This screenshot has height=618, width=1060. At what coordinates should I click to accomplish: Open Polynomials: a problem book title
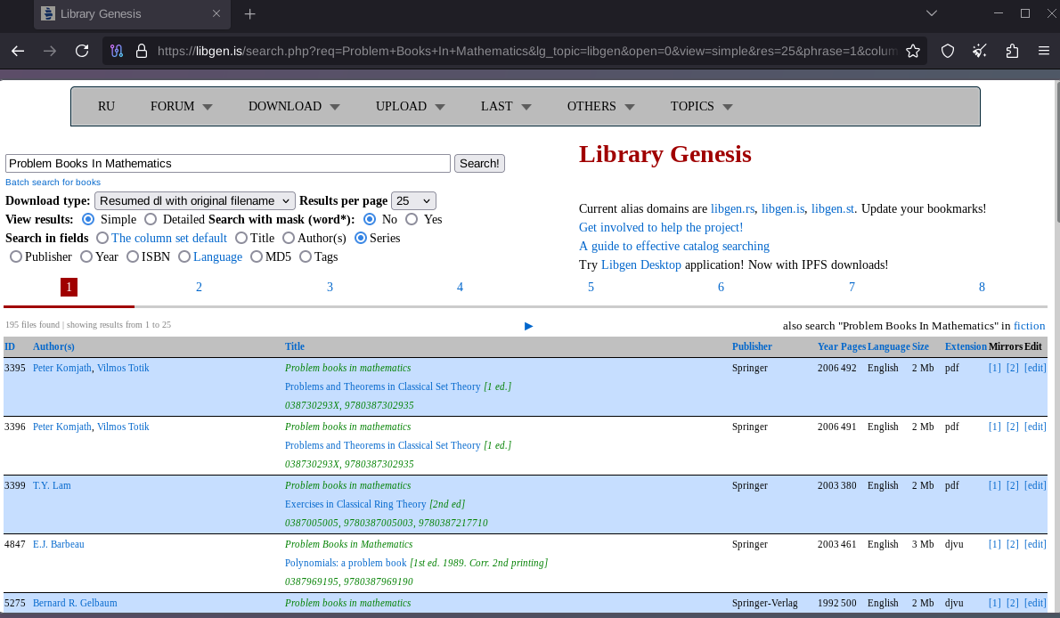(x=346, y=563)
